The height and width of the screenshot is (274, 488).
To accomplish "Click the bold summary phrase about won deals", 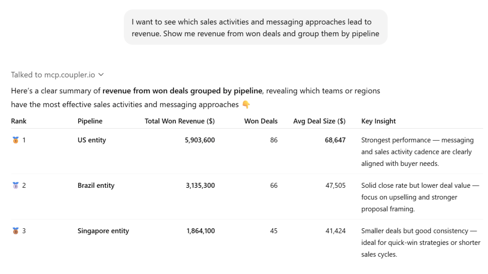I will click(x=182, y=91).
